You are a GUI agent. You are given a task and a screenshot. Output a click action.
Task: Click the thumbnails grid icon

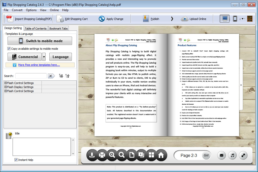tap(151, 155)
